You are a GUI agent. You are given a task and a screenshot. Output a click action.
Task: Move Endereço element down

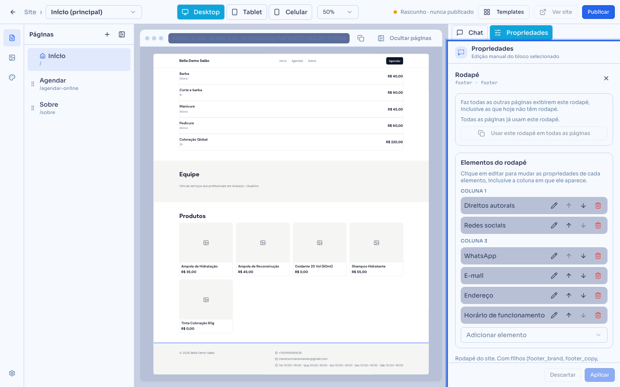pyautogui.click(x=583, y=295)
